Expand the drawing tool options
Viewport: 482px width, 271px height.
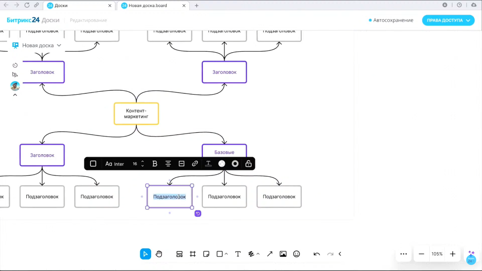coord(258,254)
